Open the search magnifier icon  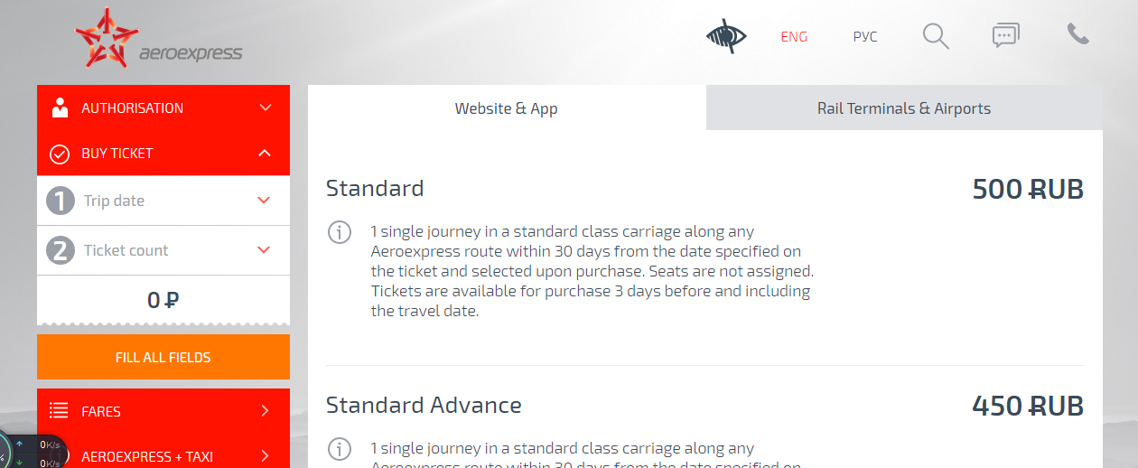pyautogui.click(x=936, y=36)
